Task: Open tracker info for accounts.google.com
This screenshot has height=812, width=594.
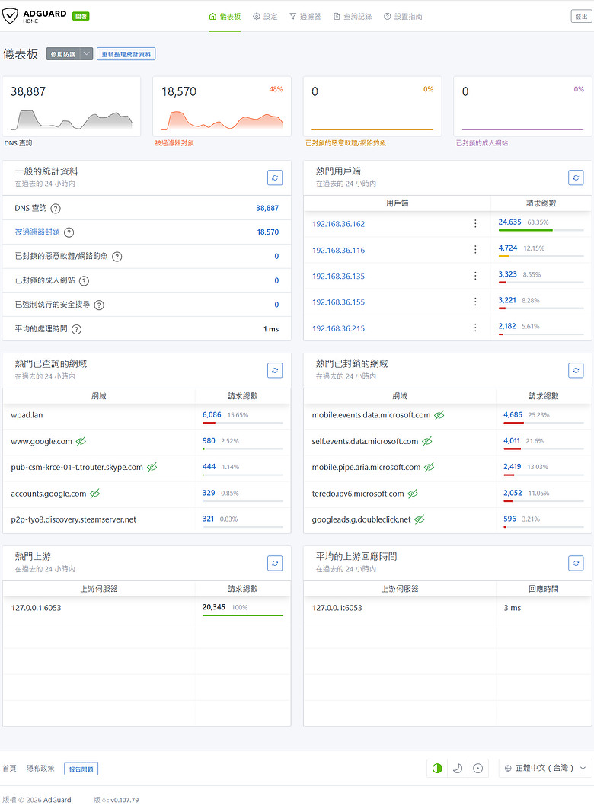Action: [x=94, y=494]
